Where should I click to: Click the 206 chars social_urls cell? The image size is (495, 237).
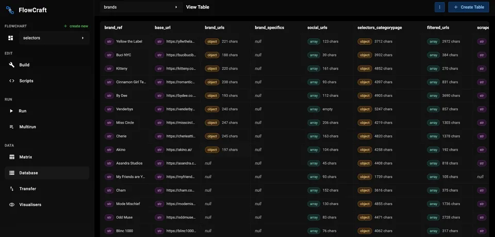pyautogui.click(x=328, y=123)
